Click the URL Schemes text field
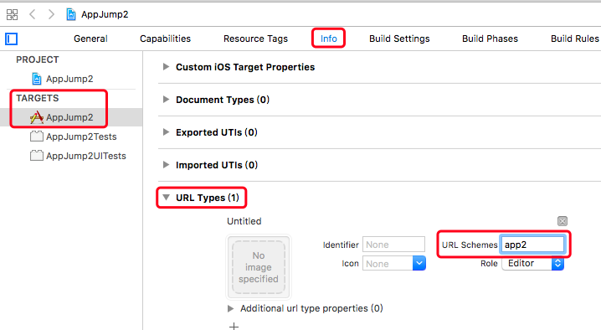The image size is (601, 330). point(532,245)
